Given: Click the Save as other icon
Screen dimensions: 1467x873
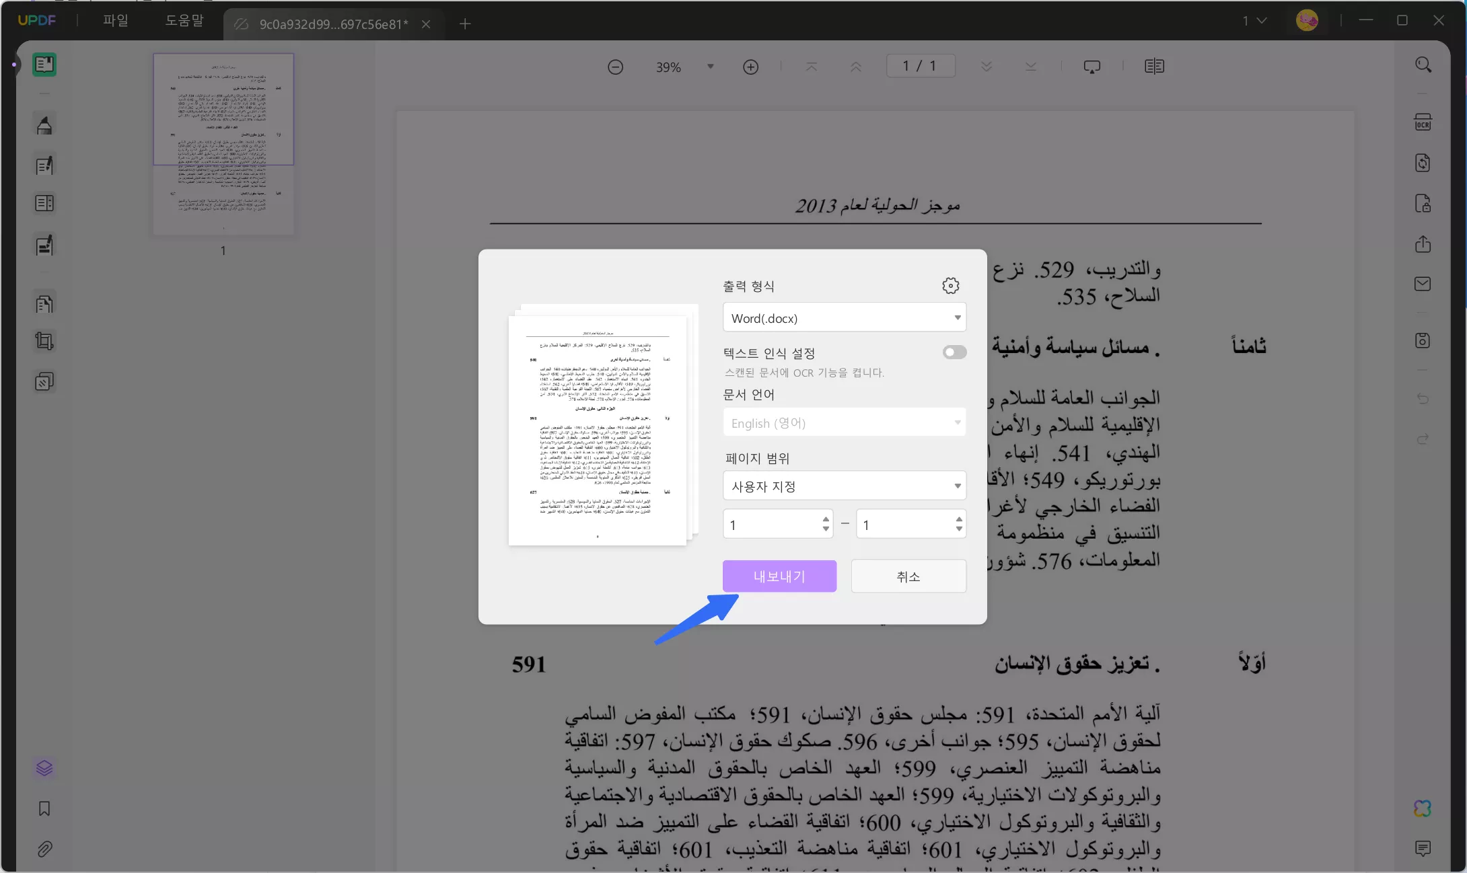Looking at the screenshot, I should point(1423,340).
